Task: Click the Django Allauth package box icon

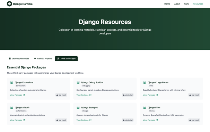Action: point(12,108)
